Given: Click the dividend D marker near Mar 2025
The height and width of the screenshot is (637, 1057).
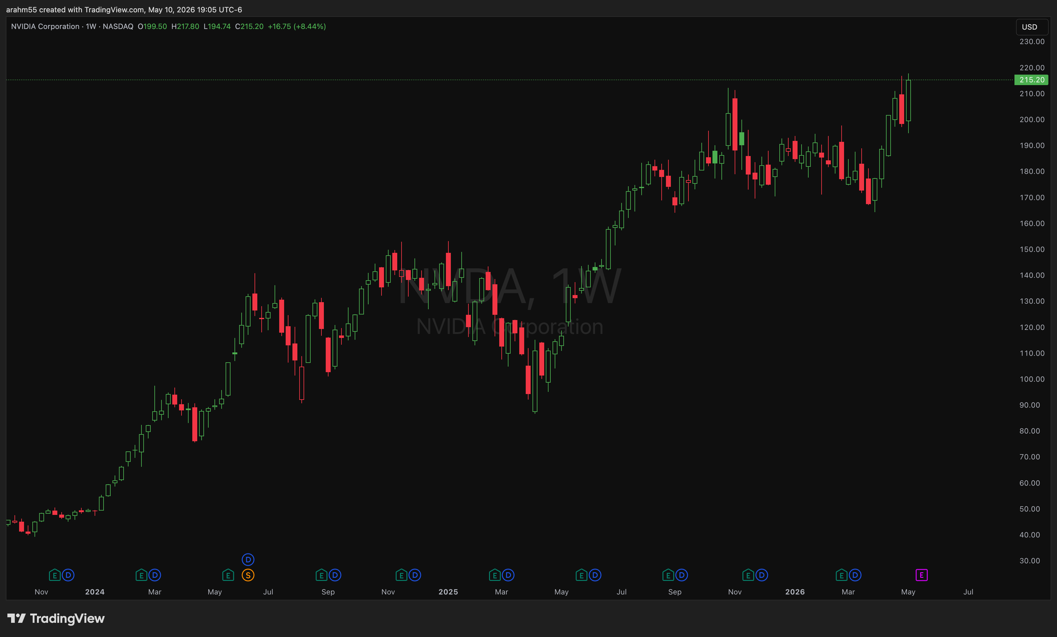Looking at the screenshot, I should pyautogui.click(x=508, y=575).
